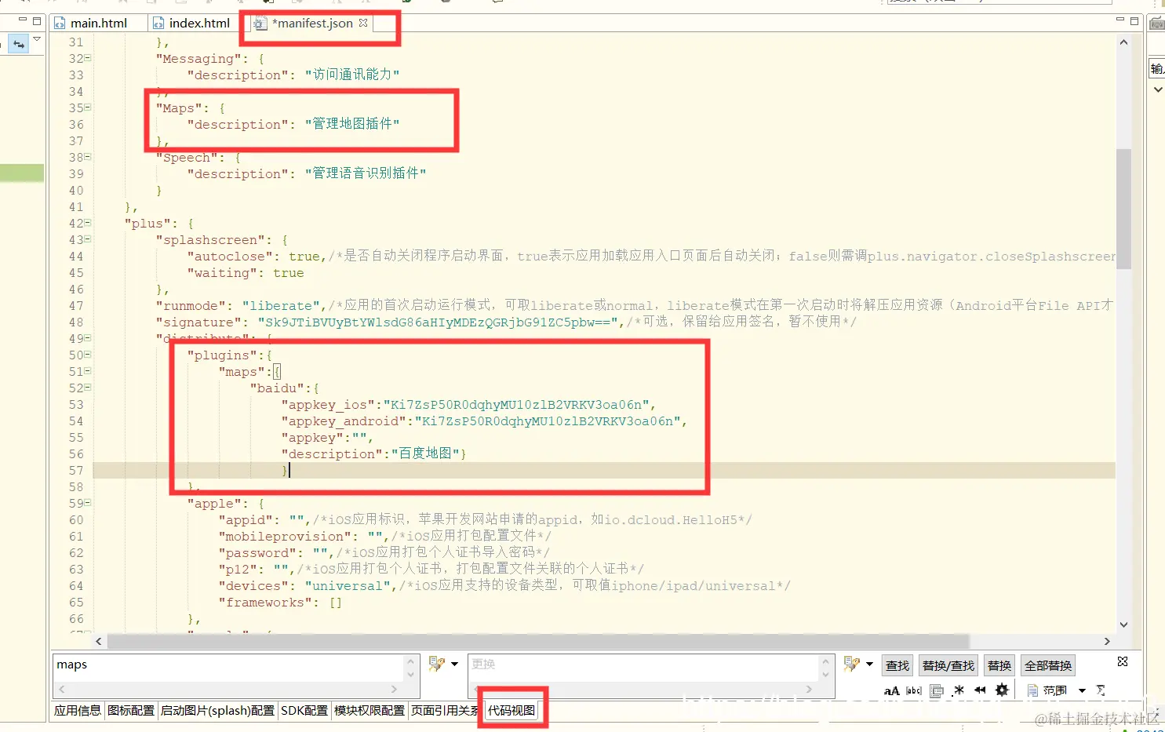This screenshot has width=1165, height=732.
Task: Toggle whole-word [abc] match option
Action: (914, 691)
